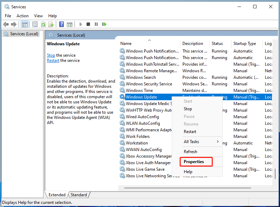
Task: Sort by the Startup Type column header
Action: pos(247,44)
